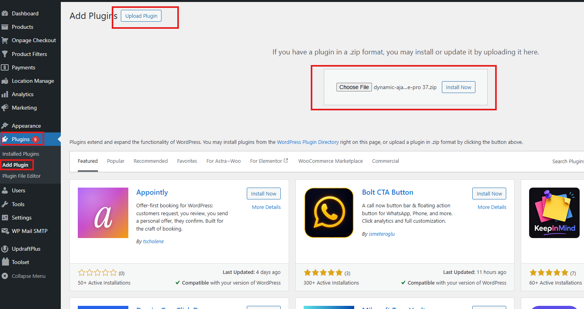Click the Product Filters funnel icon
Image resolution: width=584 pixels, height=309 pixels.
[x=5, y=54]
